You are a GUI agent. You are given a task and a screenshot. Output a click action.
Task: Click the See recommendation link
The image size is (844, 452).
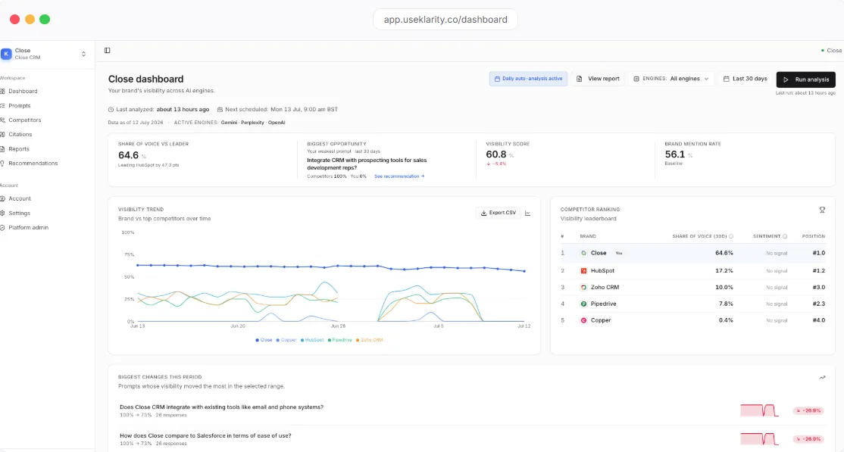tap(399, 176)
